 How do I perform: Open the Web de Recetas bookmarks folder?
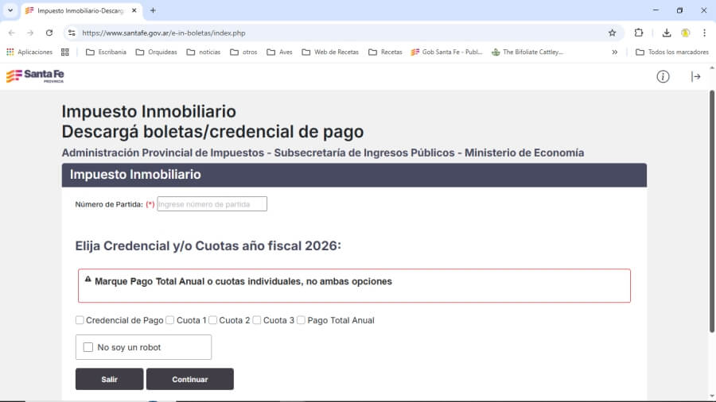click(x=330, y=52)
